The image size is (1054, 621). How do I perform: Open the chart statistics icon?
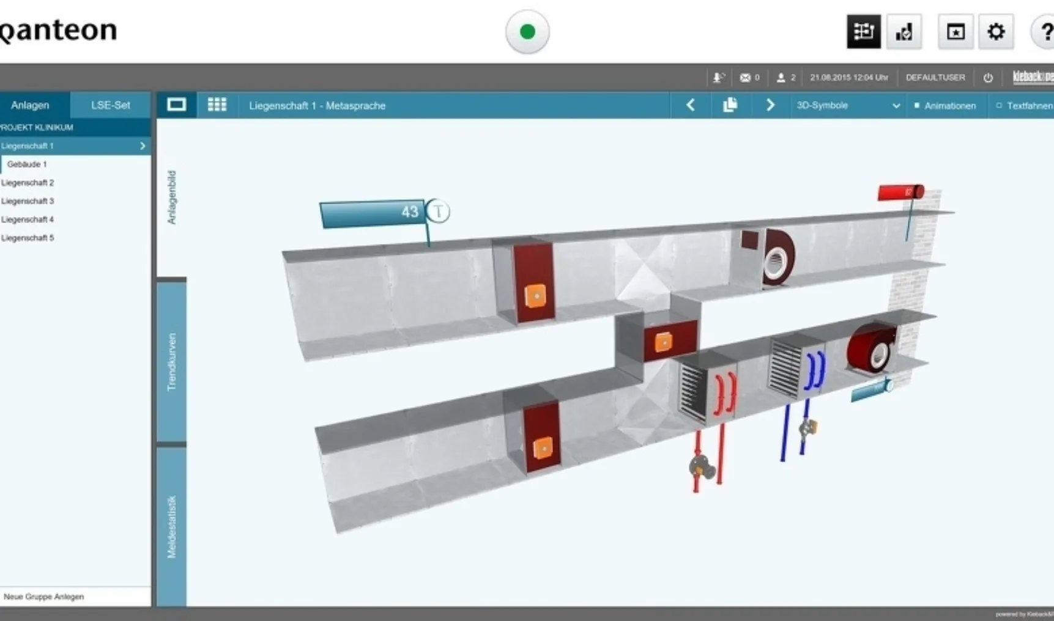tap(904, 32)
